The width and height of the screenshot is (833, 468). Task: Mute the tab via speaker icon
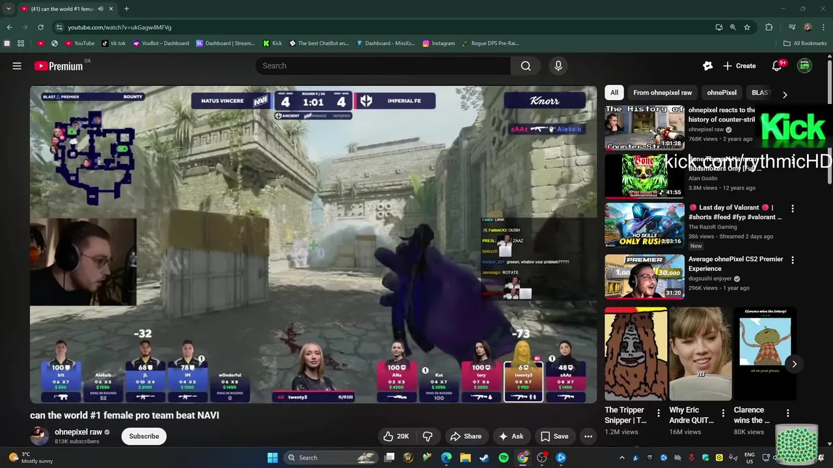[100, 9]
